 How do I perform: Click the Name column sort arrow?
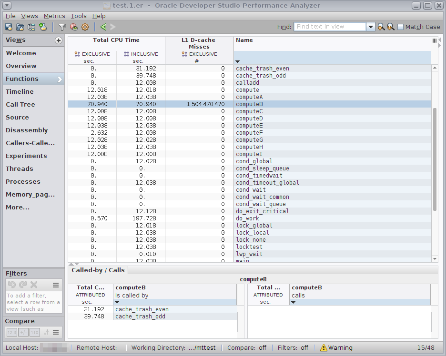pos(237,61)
